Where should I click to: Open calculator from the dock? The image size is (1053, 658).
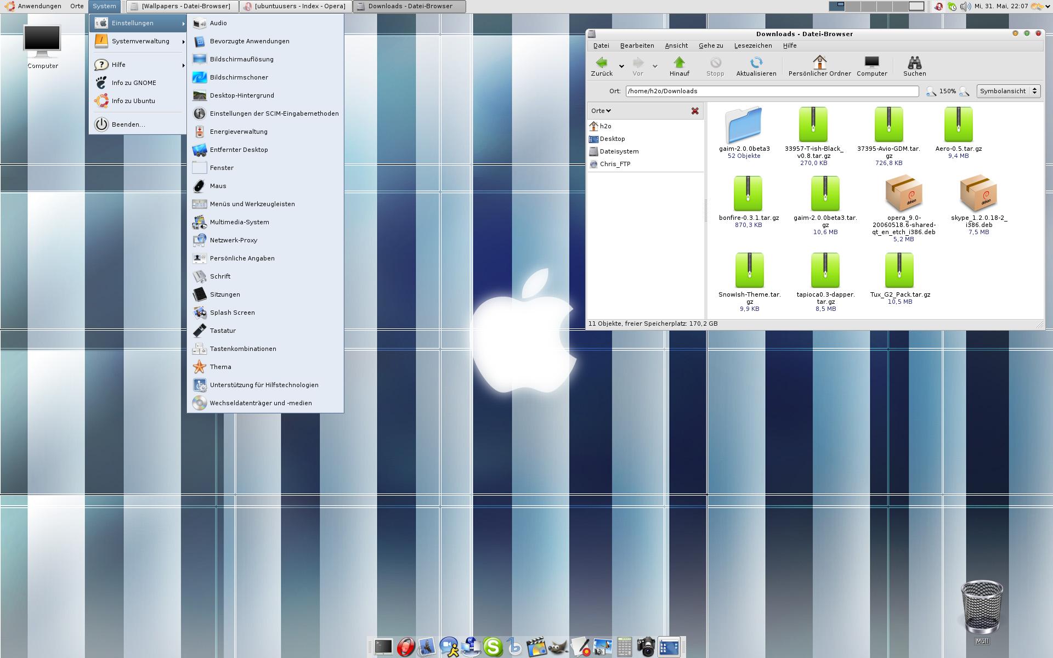pos(624,647)
